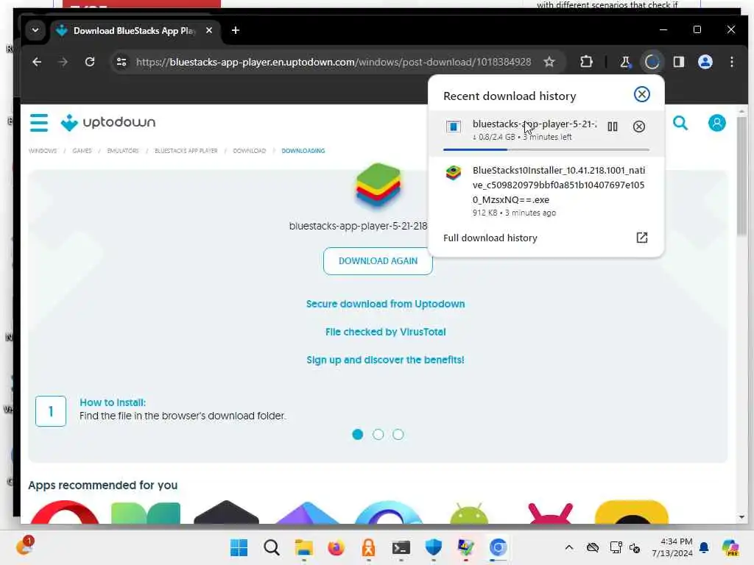754x565 pixels.
Task: Open site information icon in address bar
Action: (x=121, y=62)
